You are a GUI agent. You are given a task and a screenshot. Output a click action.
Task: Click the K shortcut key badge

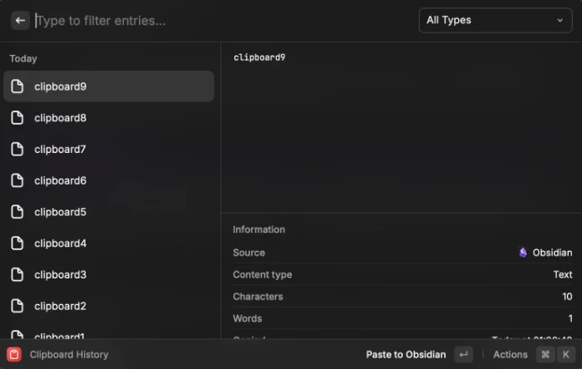pos(565,354)
